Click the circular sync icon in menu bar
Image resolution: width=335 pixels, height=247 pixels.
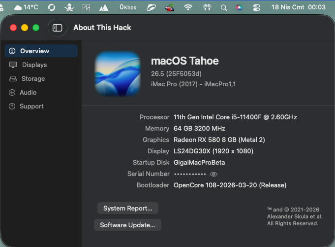pyautogui.click(x=52, y=8)
